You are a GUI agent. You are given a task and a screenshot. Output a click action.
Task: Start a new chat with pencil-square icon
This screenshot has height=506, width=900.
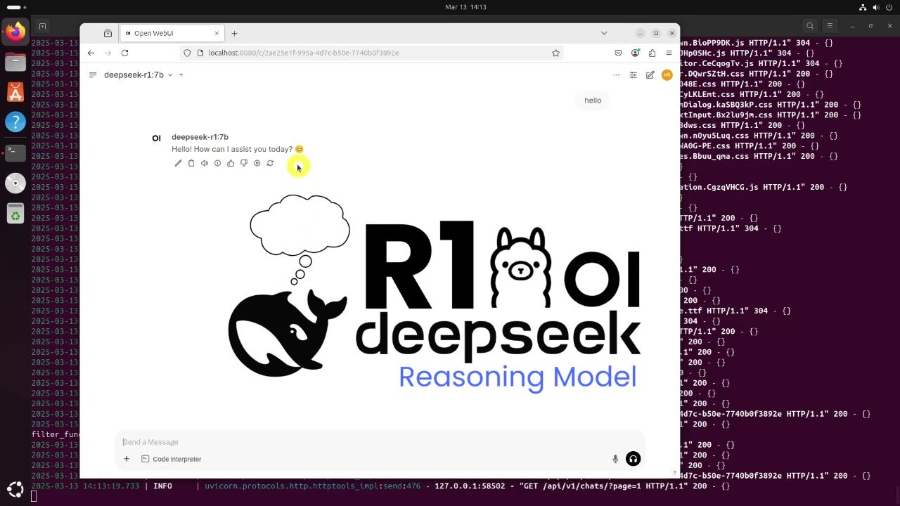tap(650, 74)
